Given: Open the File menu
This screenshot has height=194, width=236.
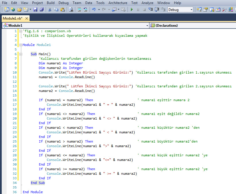Looking at the screenshot, I should click(x=5, y=3).
